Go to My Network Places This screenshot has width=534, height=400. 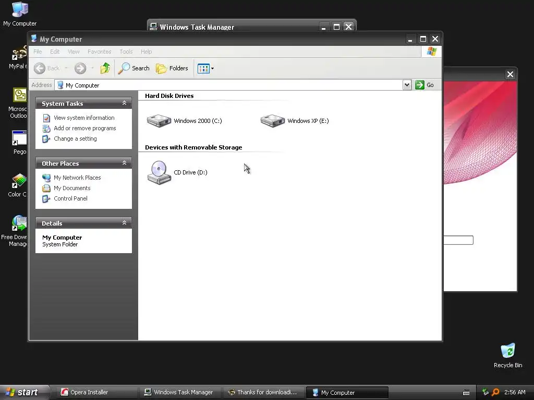(77, 178)
